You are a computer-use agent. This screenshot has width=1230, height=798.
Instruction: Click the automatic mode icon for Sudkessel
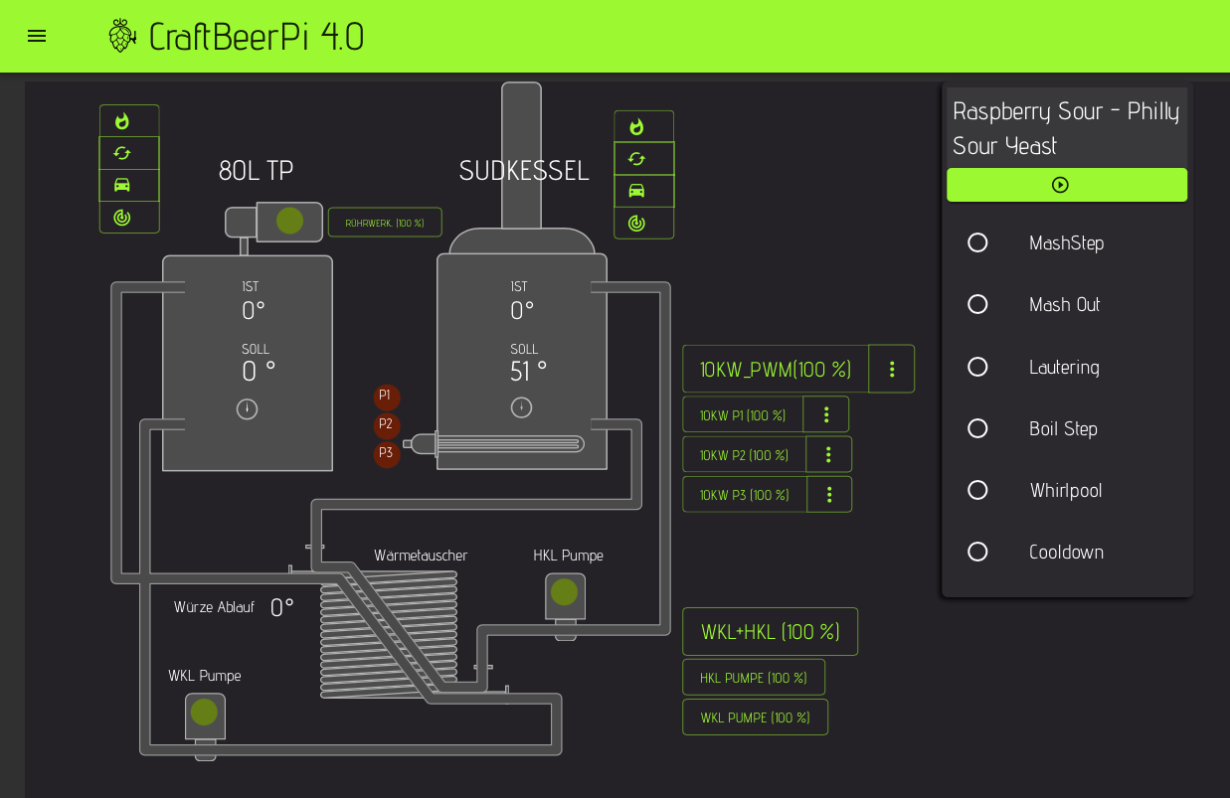(637, 191)
